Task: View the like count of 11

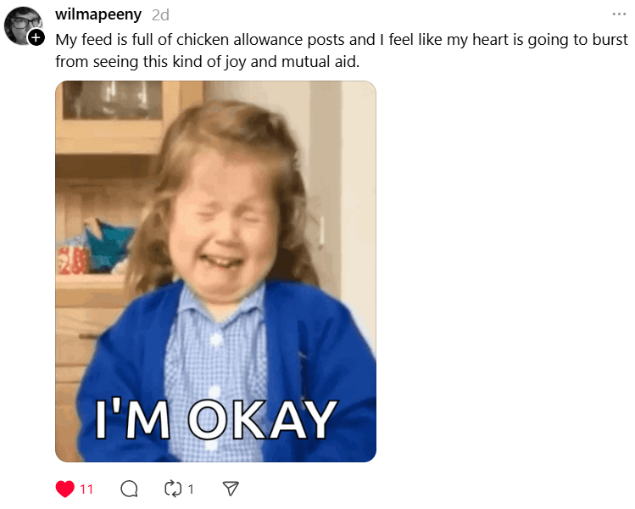Action: (x=86, y=489)
